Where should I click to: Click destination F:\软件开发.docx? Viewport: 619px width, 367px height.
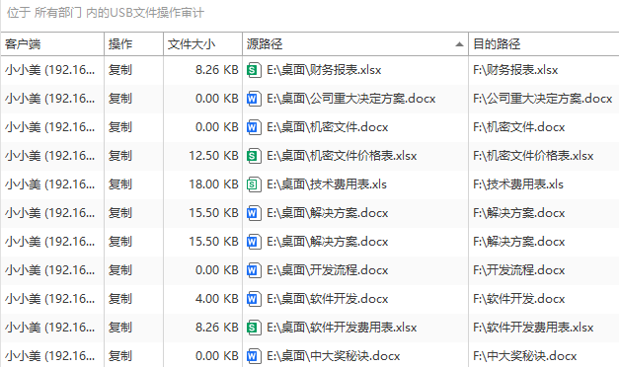[519, 299]
